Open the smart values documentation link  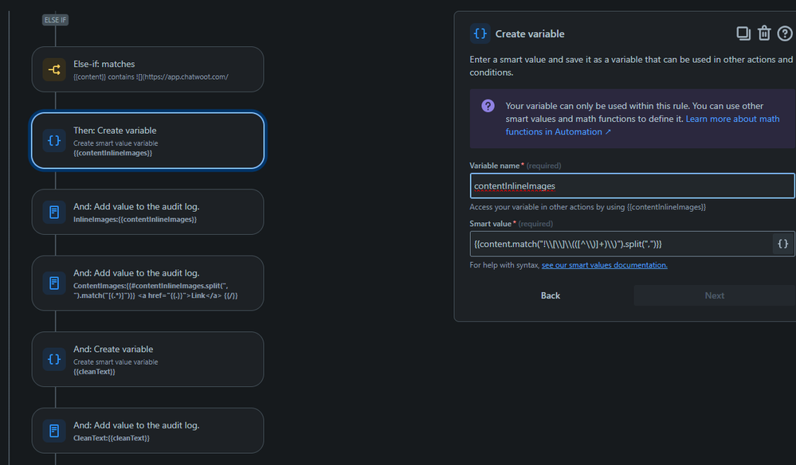(604, 264)
